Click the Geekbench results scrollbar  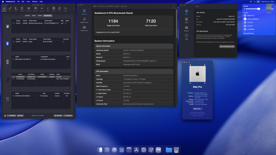point(176,23)
